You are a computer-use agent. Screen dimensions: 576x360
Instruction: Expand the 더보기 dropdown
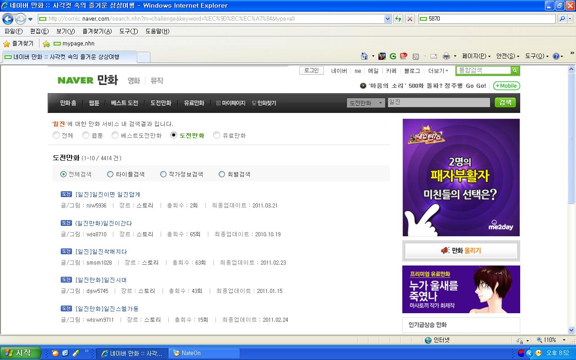[438, 71]
